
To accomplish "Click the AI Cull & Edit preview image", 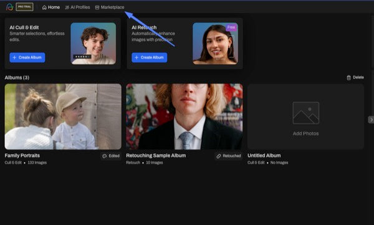I will pyautogui.click(x=93, y=44).
